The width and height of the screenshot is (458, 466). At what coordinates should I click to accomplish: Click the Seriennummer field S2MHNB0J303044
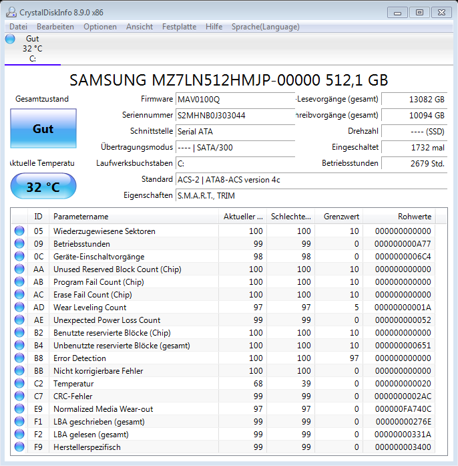pos(236,115)
